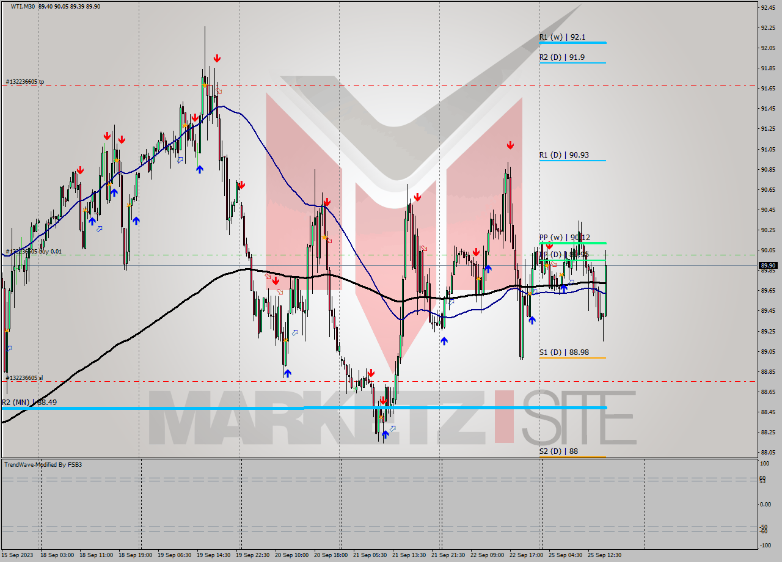Click the 89.05 price axis value
Viewport: 782px width, 562px height.
(767, 351)
